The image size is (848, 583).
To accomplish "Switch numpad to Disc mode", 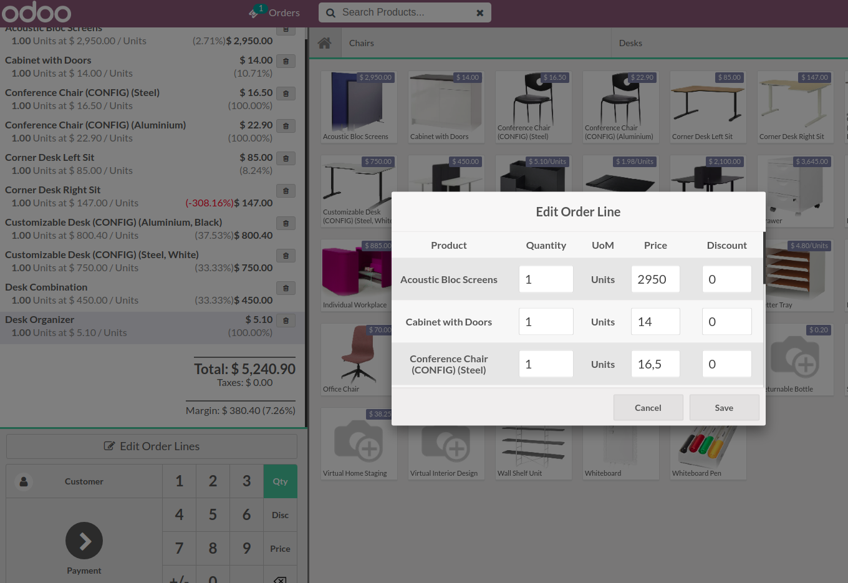I will click(280, 514).
